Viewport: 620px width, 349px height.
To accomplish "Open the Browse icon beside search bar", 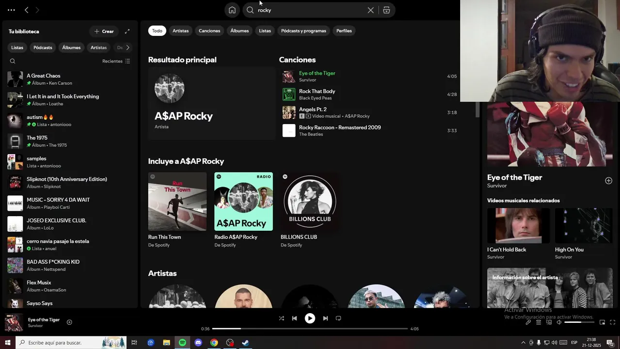I will [x=387, y=10].
